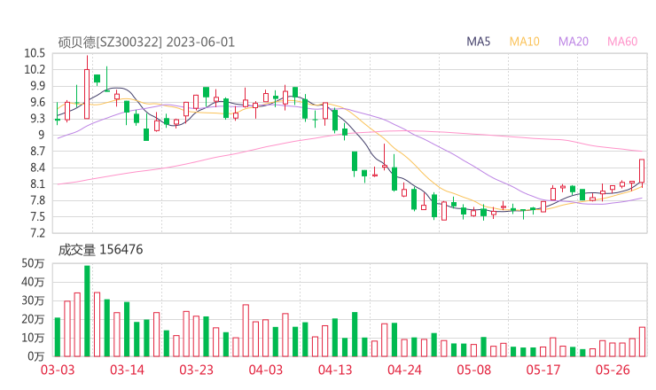
Task: Click the 8.1 price axis label
Action: click(37, 184)
